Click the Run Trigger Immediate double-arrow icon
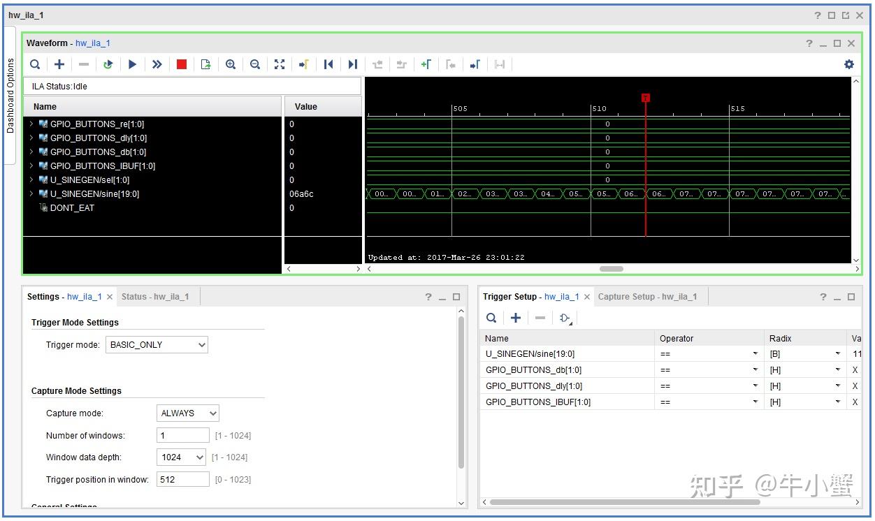The image size is (875, 521). point(157,64)
